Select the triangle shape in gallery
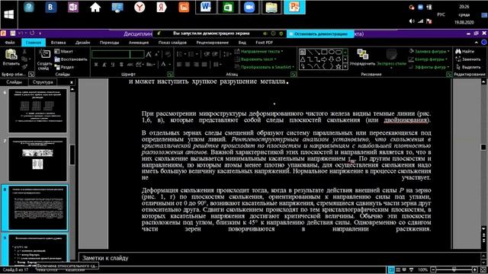The width and height of the screenshot is (488, 274). click(303, 59)
